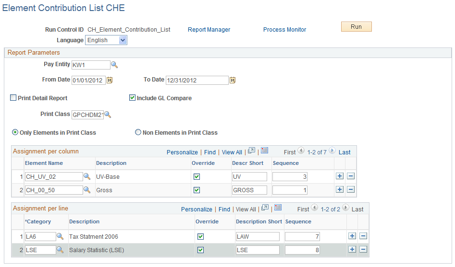
Task: Sort by Element Name column header
Action: pos(44,163)
